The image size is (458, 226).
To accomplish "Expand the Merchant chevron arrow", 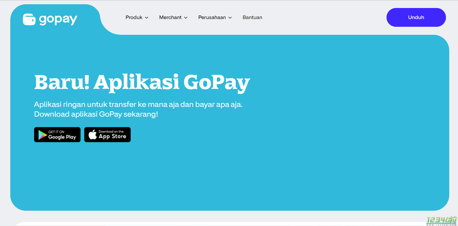I will (x=186, y=18).
